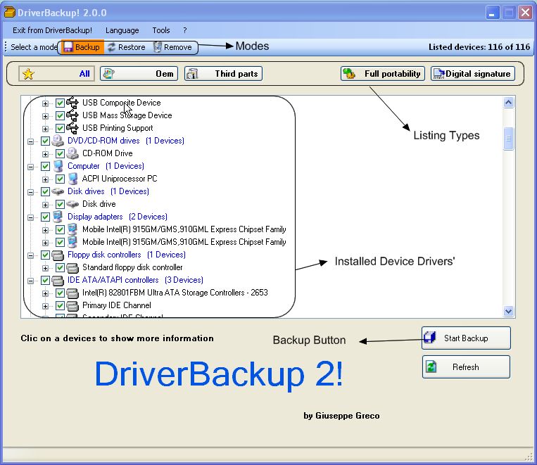Show All drivers listing
Viewport: 537px width, 465px height.
[x=56, y=74]
